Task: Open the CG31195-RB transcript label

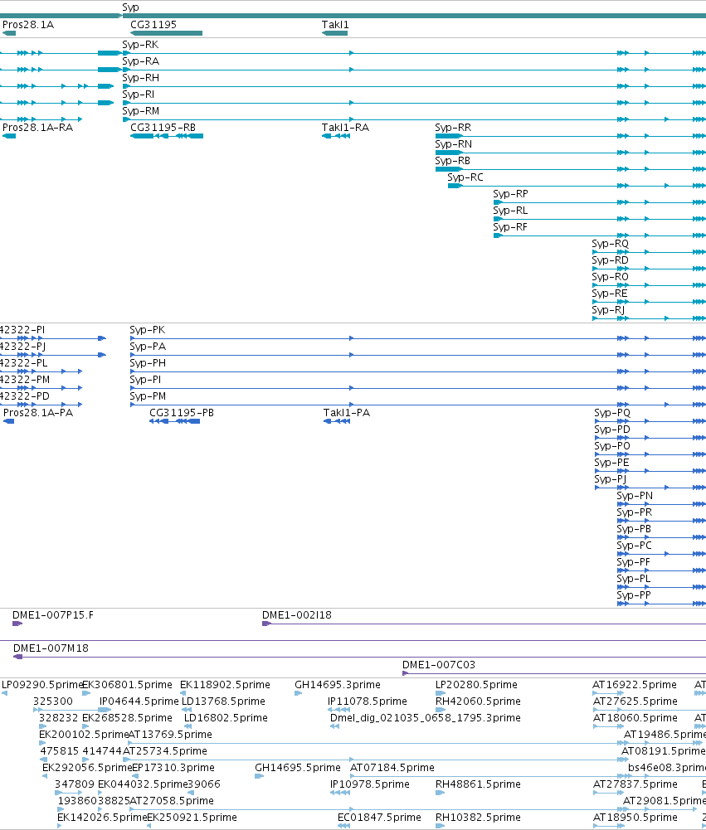Action: 163,127
